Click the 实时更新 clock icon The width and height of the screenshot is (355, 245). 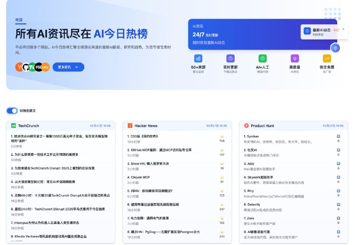pyautogui.click(x=230, y=59)
